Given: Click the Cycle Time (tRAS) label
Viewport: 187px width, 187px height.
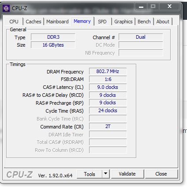Looking at the screenshot, I should coord(64,111).
